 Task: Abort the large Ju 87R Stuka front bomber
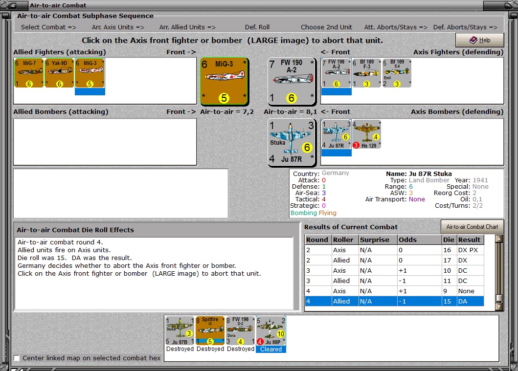coord(292,142)
